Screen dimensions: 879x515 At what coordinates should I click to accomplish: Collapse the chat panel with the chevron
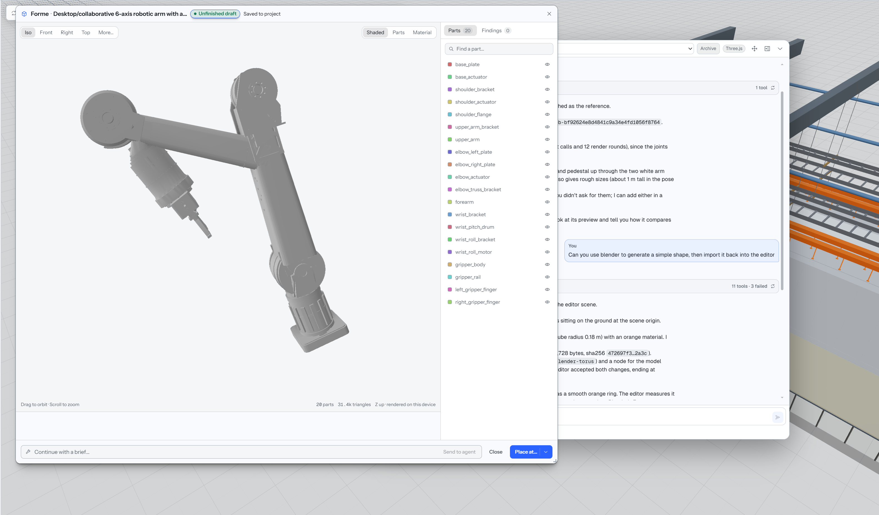780,49
